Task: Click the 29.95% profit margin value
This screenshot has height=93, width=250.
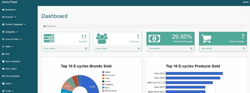Action: click(x=182, y=37)
